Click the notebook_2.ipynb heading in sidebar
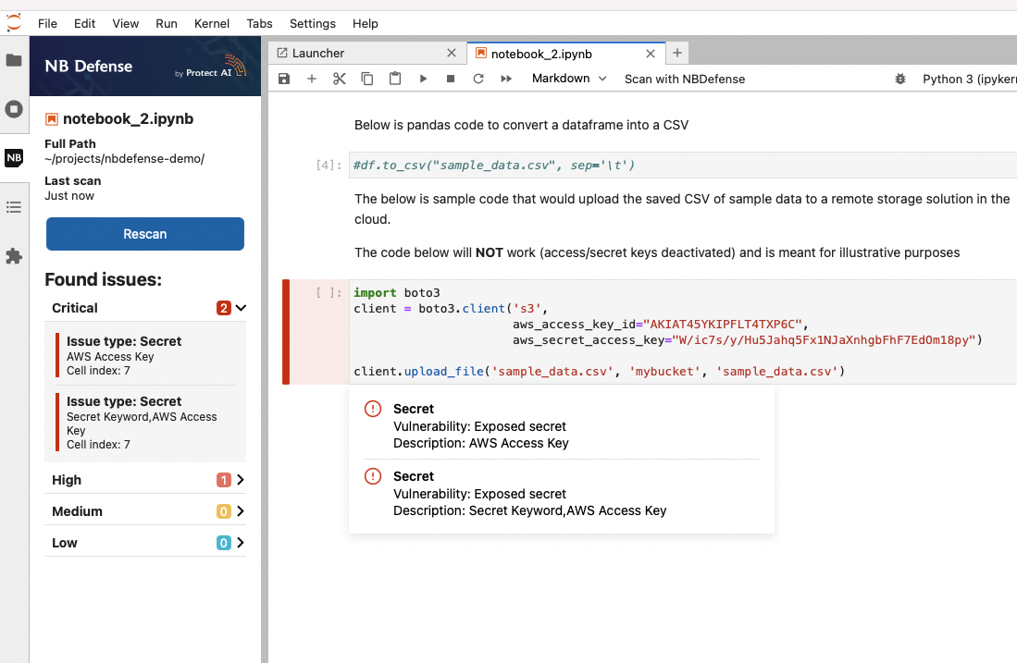1017x663 pixels. (x=128, y=119)
